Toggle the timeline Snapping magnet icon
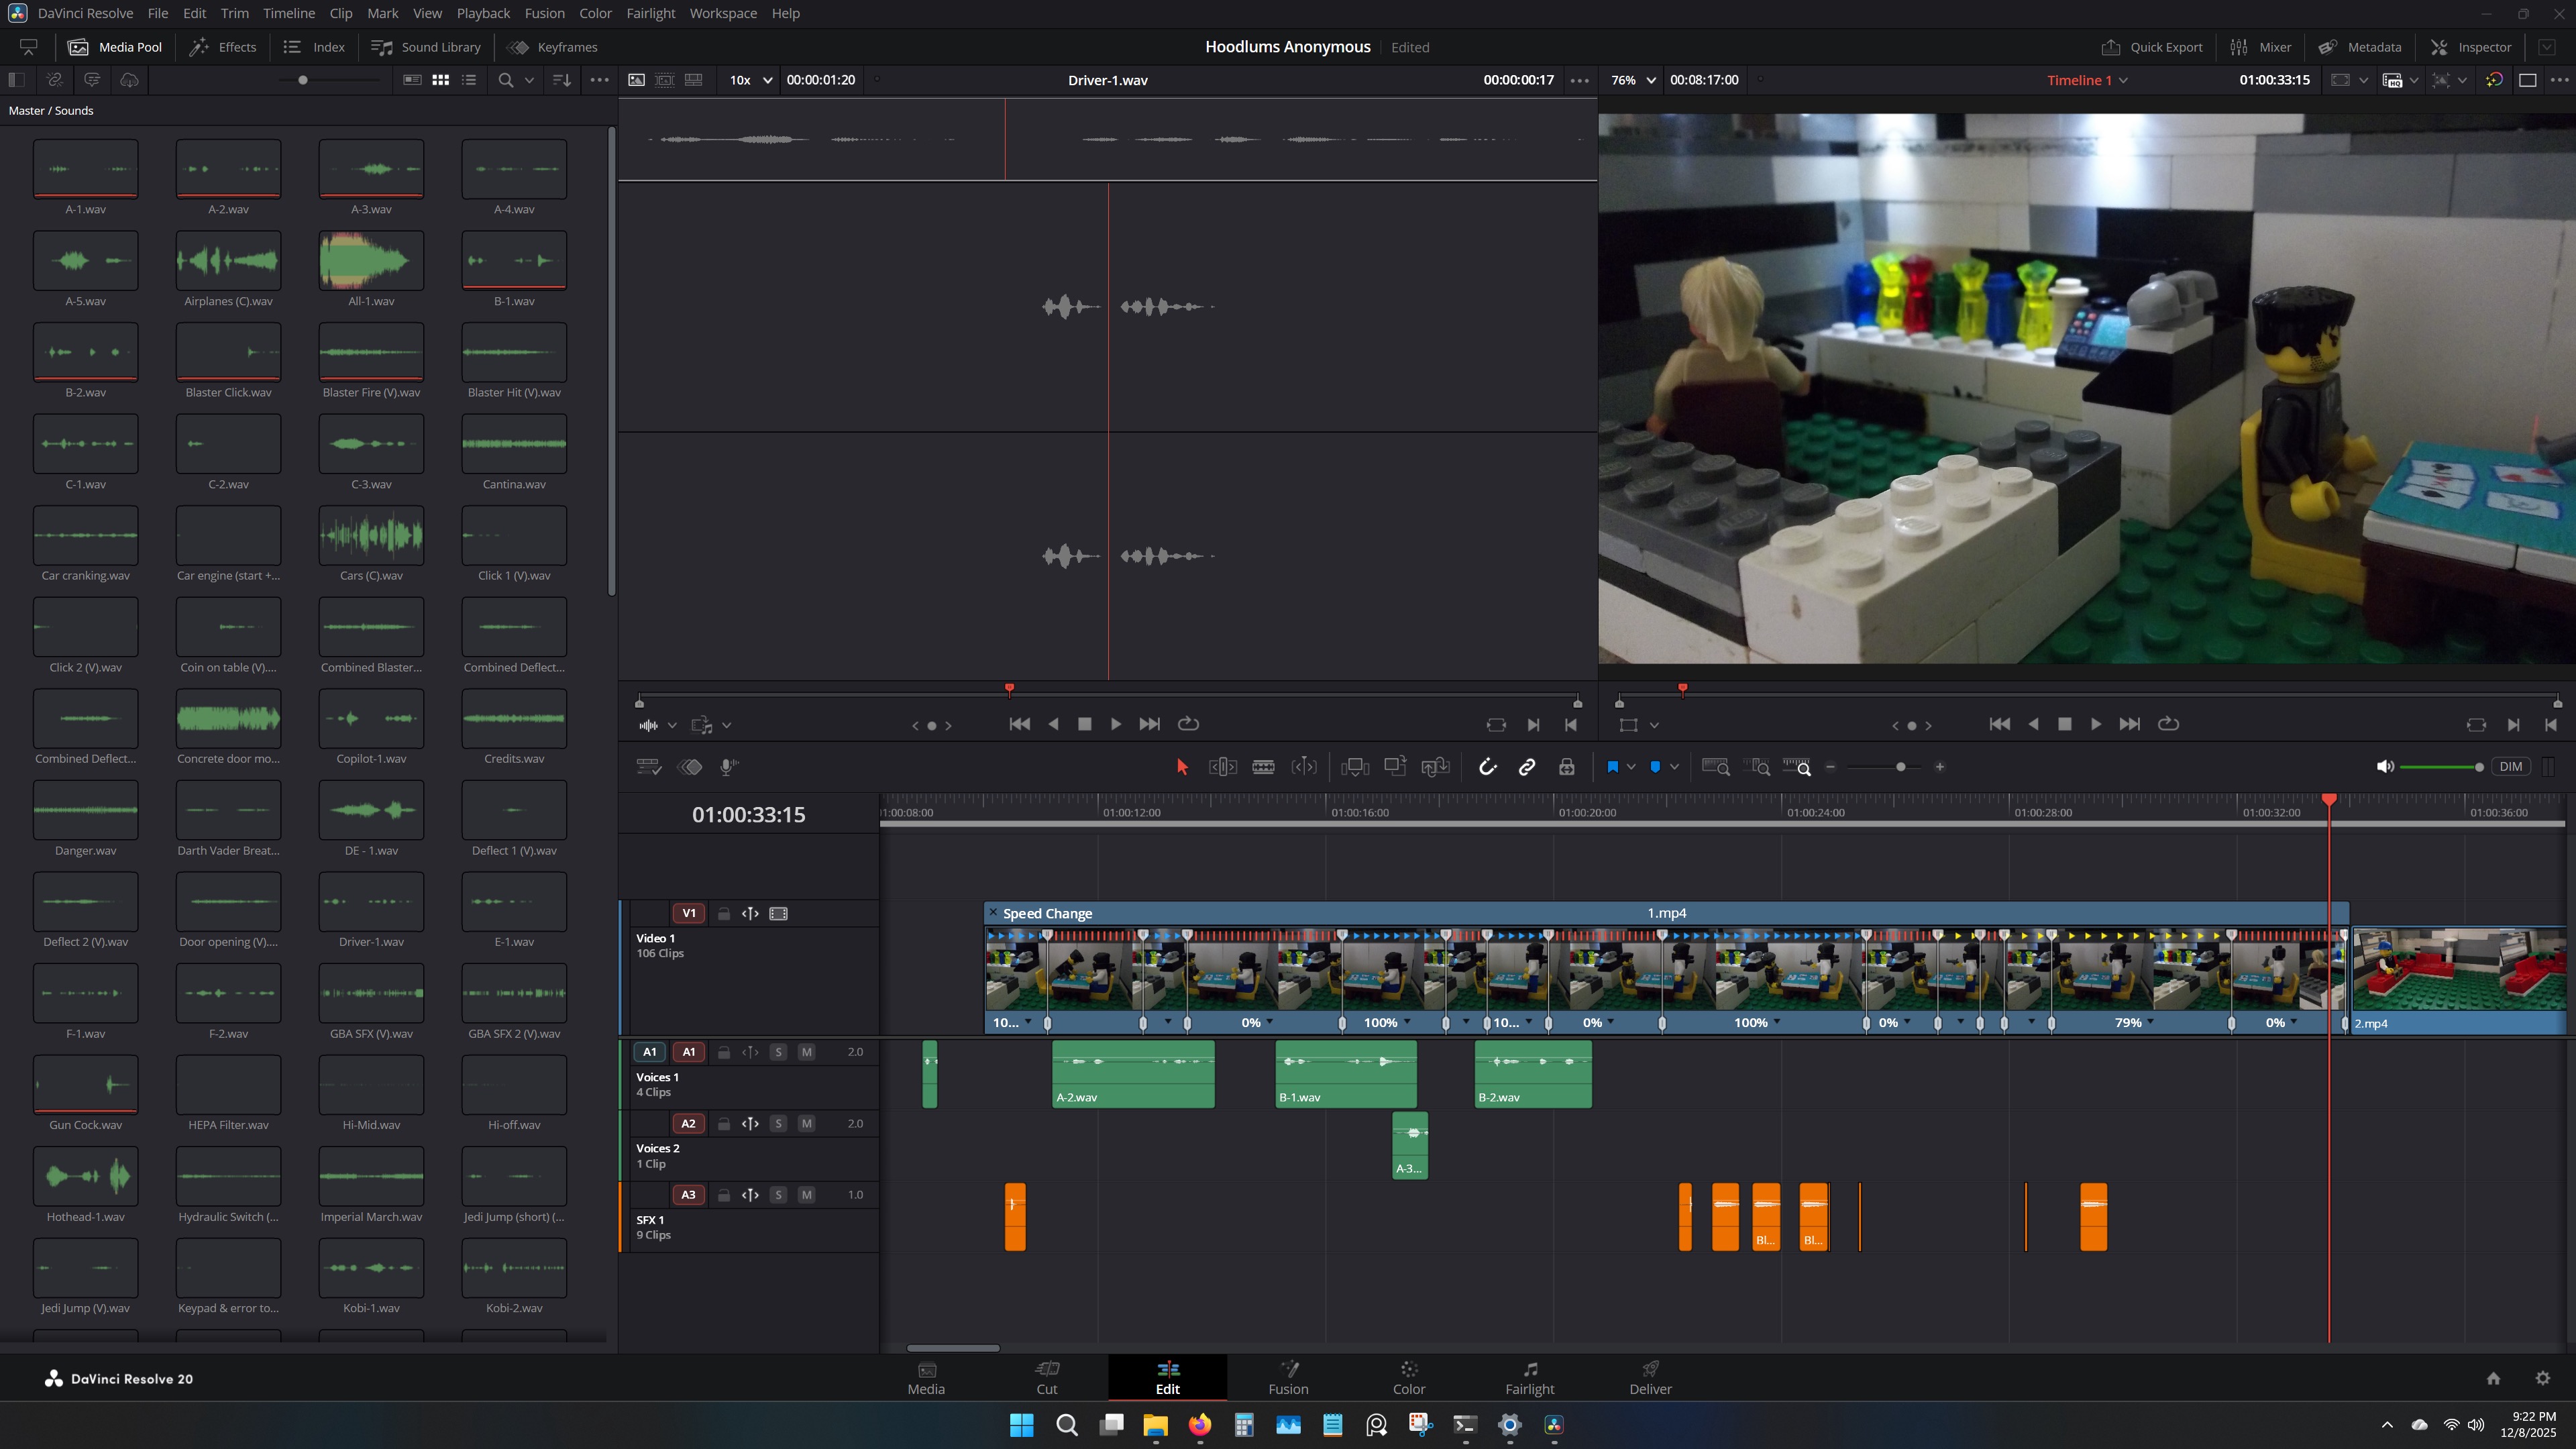Image resolution: width=2576 pixels, height=1449 pixels. (x=1487, y=767)
